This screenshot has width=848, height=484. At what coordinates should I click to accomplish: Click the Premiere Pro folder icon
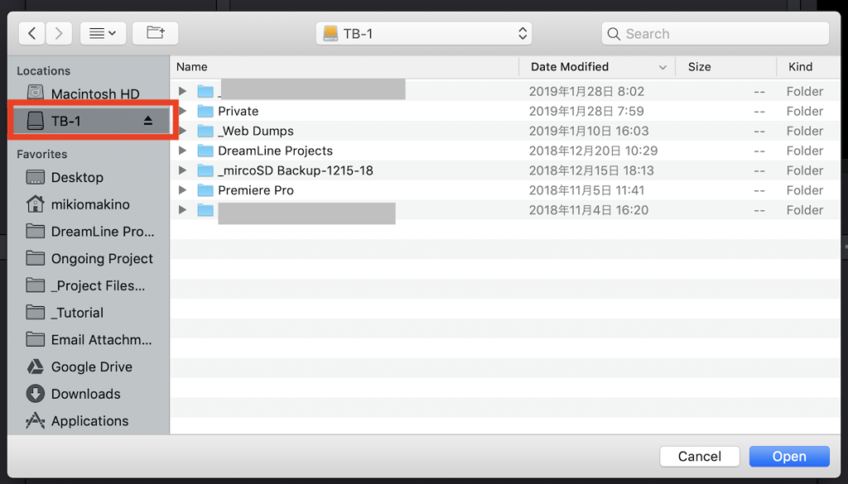click(205, 190)
